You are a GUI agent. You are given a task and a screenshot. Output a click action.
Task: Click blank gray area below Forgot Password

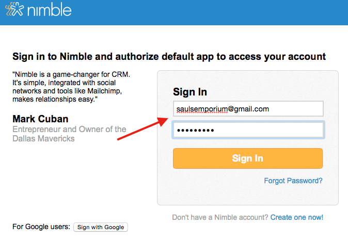tap(248, 195)
